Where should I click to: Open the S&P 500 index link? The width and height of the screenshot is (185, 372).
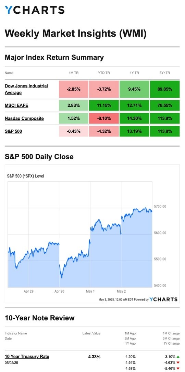[x=13, y=131]
